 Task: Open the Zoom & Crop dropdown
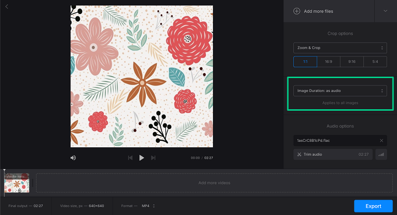point(340,47)
